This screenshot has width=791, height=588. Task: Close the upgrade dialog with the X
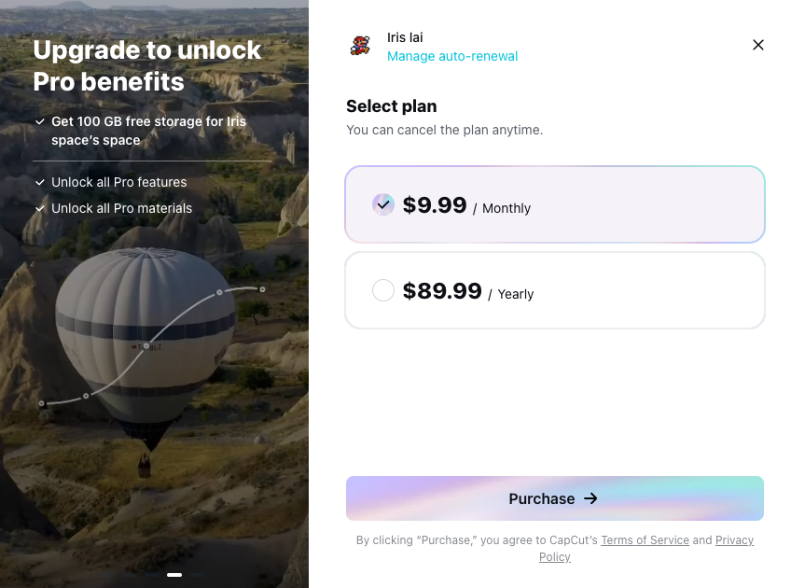pyautogui.click(x=757, y=45)
